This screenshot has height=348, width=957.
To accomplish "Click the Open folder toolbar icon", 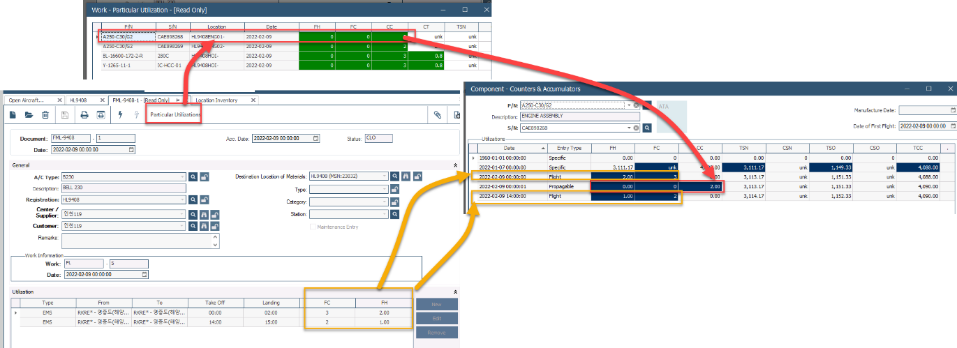I will click(29, 115).
